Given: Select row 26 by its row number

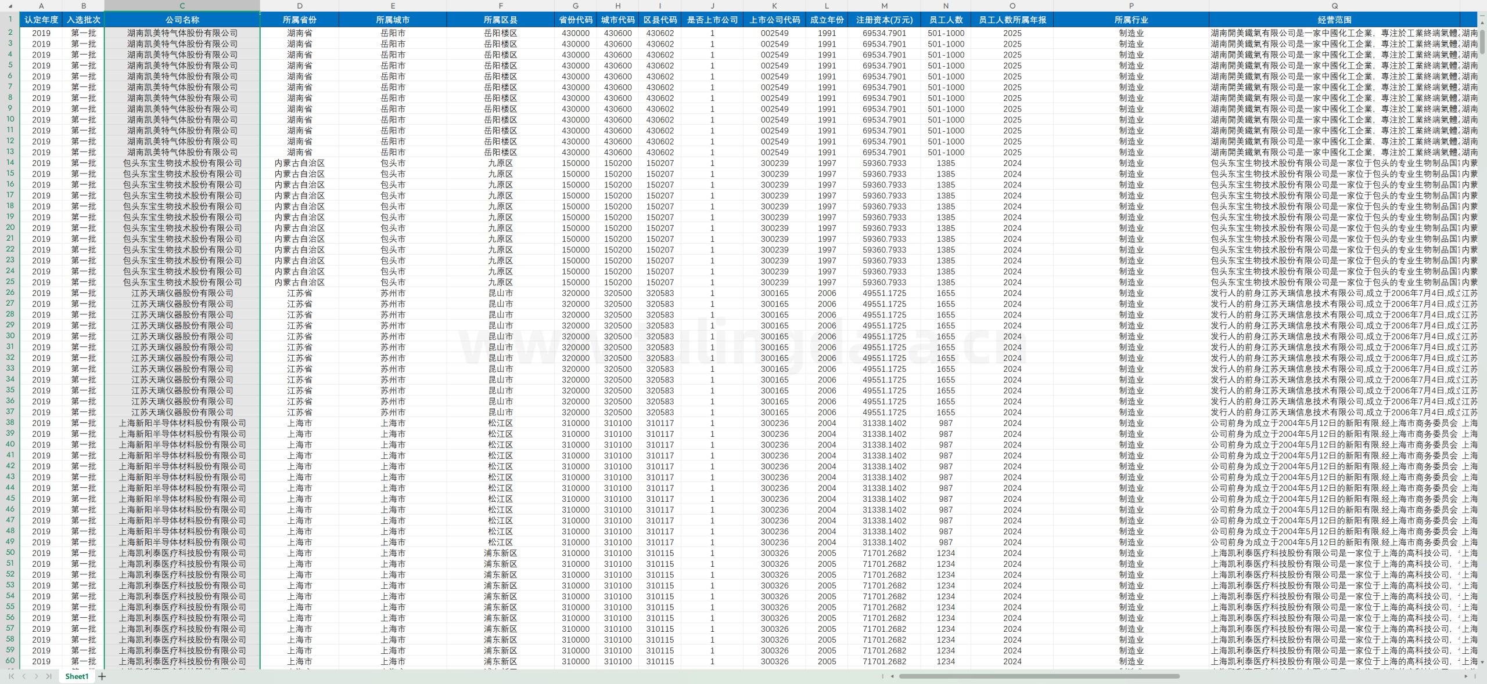Looking at the screenshot, I should tap(10, 292).
